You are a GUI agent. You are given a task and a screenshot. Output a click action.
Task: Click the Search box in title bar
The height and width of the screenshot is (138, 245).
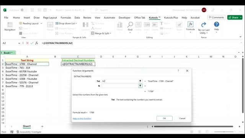pos(124,10)
